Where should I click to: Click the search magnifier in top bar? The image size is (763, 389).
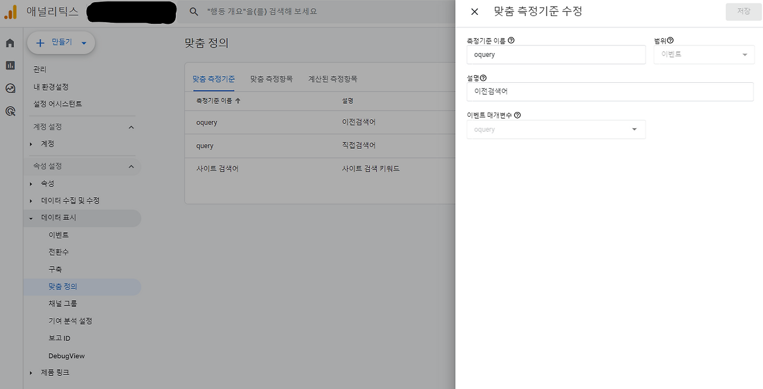tap(194, 11)
